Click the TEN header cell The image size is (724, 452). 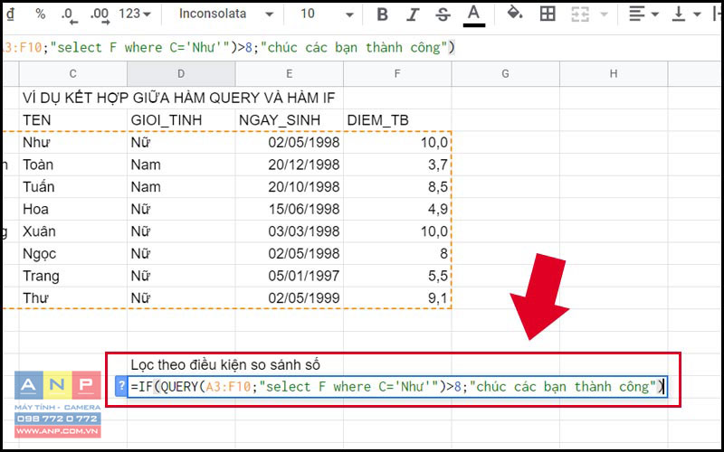pyautogui.click(x=73, y=120)
